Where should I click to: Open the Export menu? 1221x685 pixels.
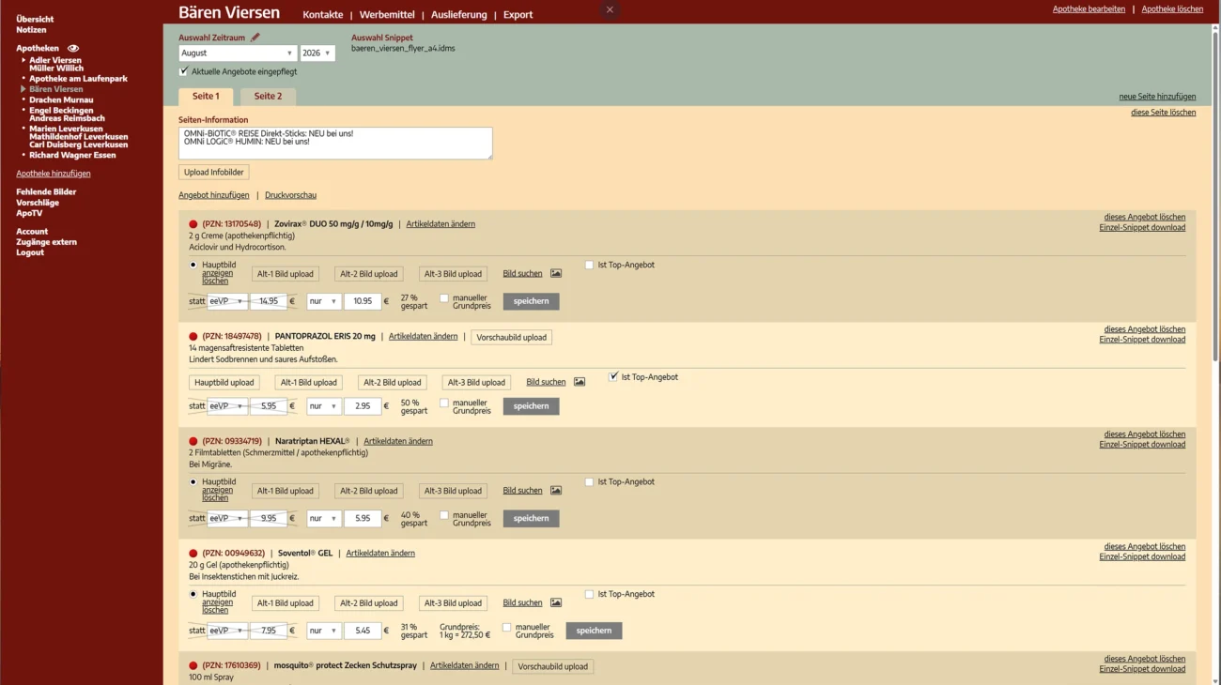(x=518, y=15)
